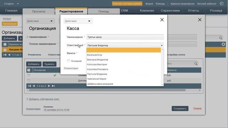The height and width of the screenshot is (128, 228).
Task: Open the Главная main menu item
Action: click(x=11, y=10)
